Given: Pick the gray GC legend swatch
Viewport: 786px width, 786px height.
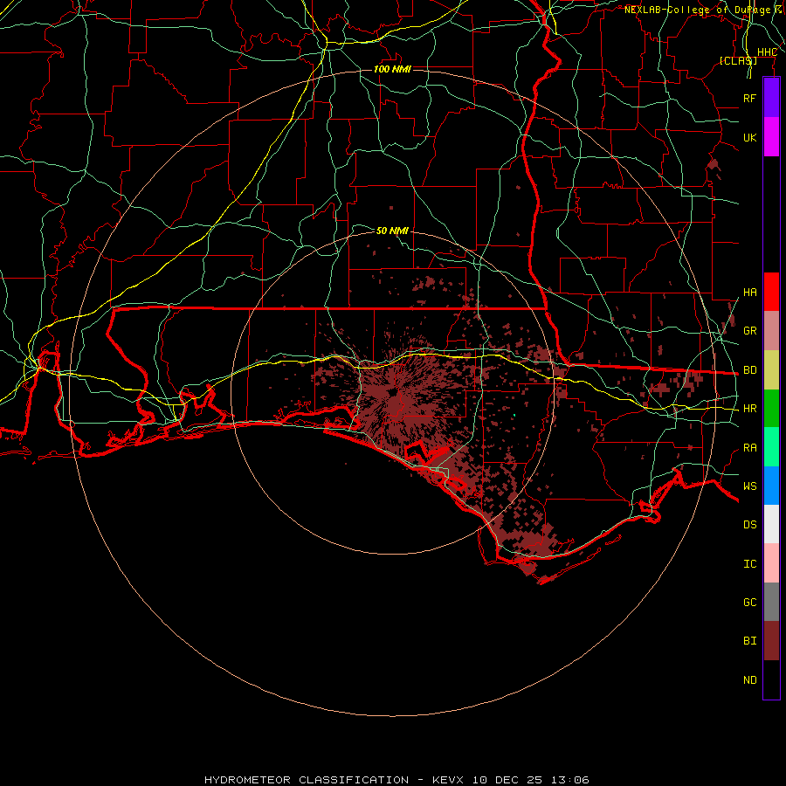Looking at the screenshot, I should pos(771,602).
